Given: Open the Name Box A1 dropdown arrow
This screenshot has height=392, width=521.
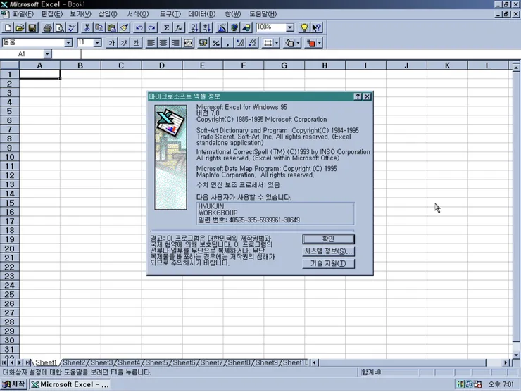Looking at the screenshot, I should click(47, 53).
